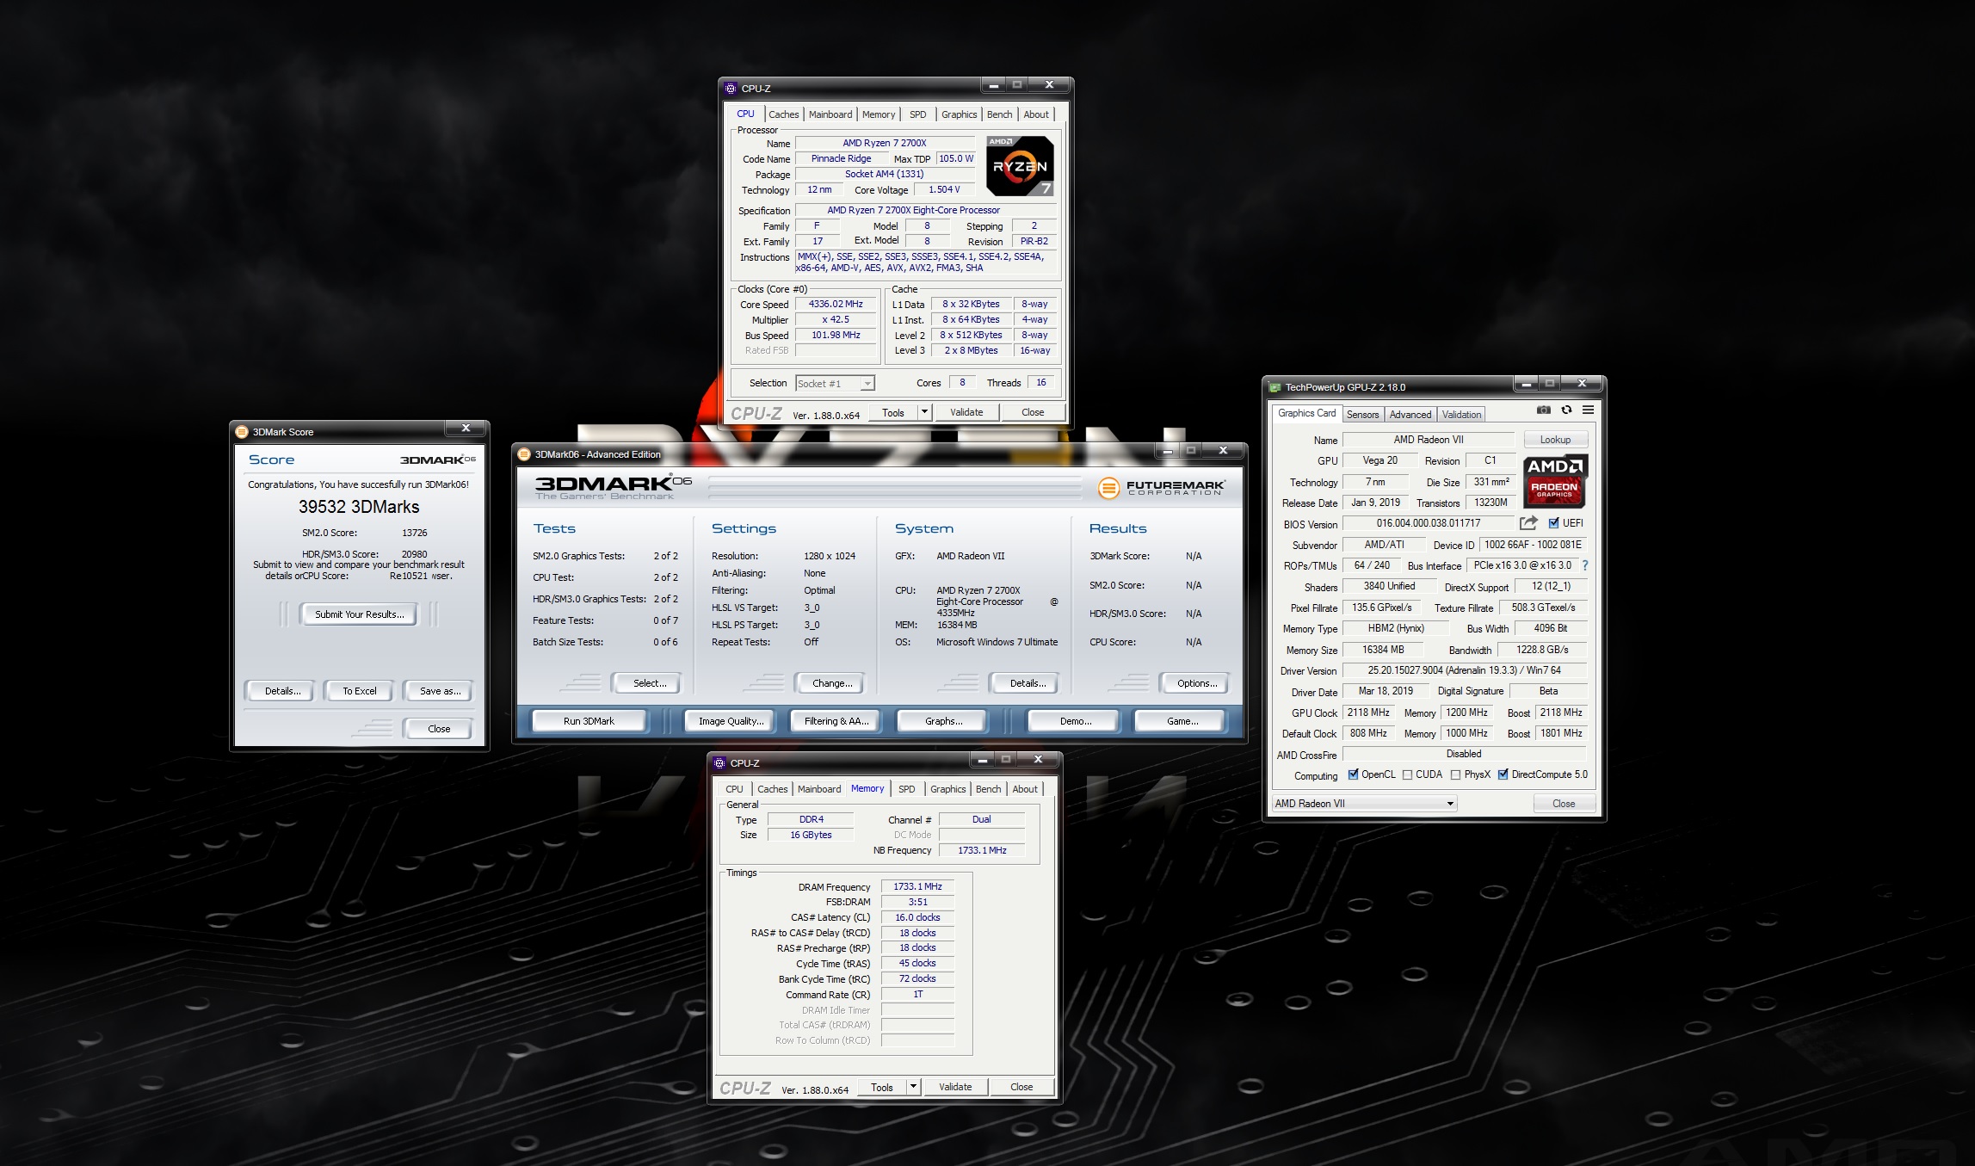Switch to Mainboard tab in top CPU-Z
Viewport: 1975px width, 1166px height.
tap(830, 114)
